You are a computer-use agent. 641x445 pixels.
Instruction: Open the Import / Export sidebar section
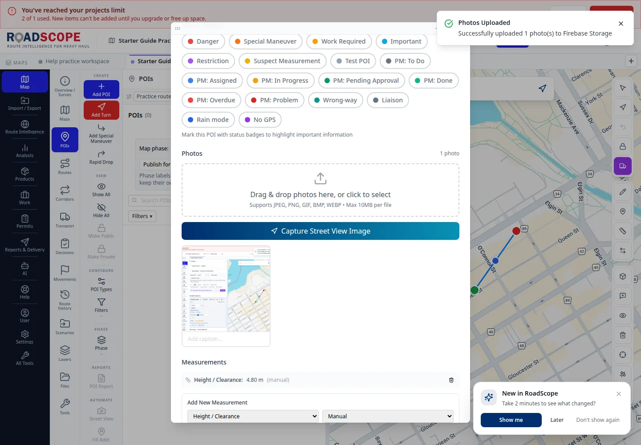point(24,104)
